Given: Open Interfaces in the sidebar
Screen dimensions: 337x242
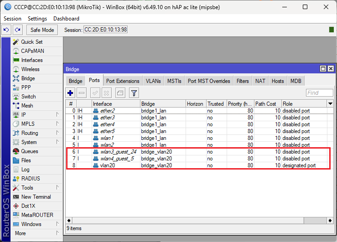Looking at the screenshot, I should [37, 60].
